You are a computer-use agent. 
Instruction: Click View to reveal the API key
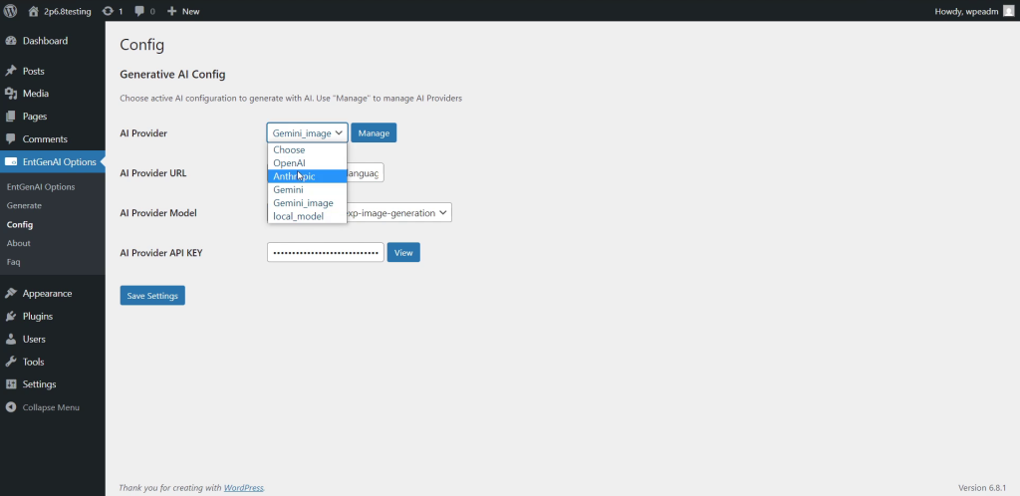coord(403,252)
